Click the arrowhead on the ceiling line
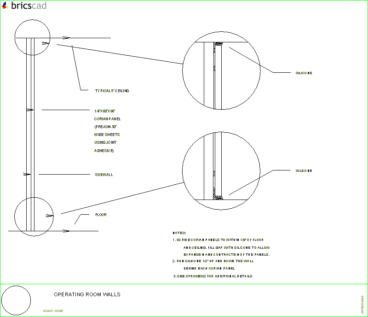The height and width of the screenshot is (317, 368). (66, 38)
